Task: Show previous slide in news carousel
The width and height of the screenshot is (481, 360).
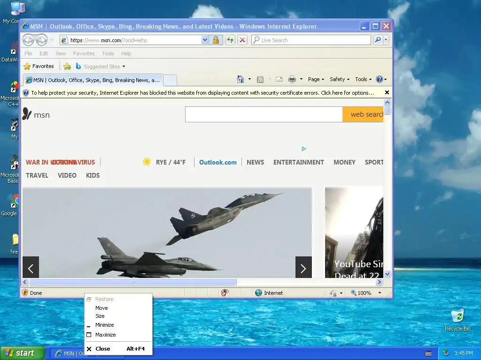Action: (31, 267)
